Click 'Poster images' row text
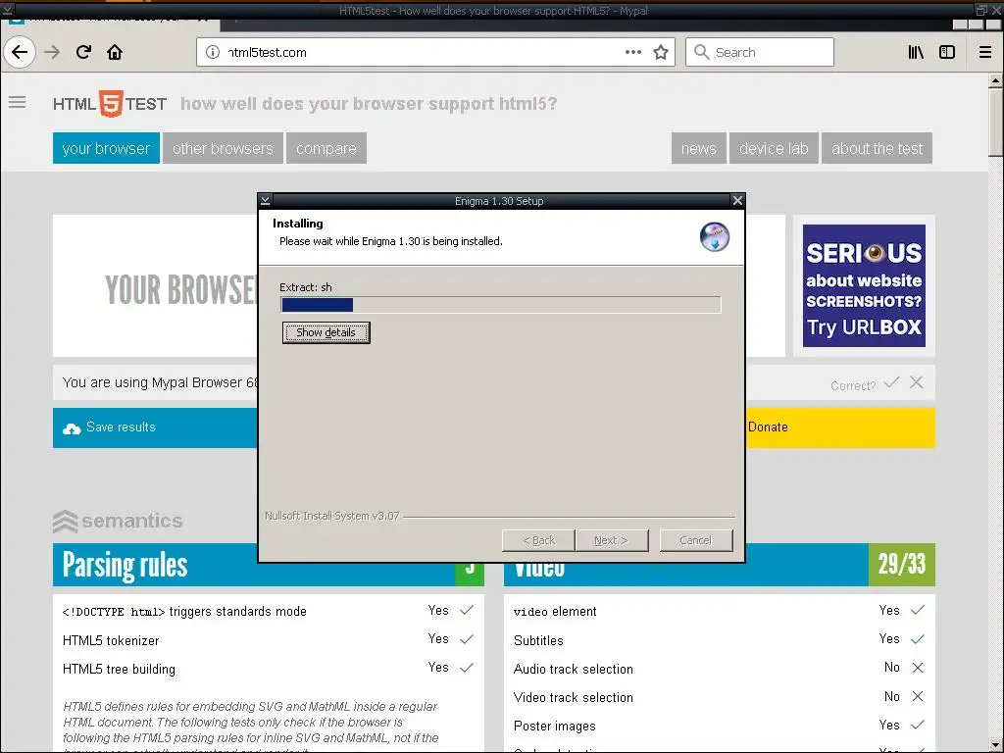This screenshot has width=1004, height=753. [x=555, y=727]
